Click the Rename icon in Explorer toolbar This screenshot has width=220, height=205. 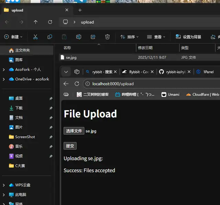[78, 37]
